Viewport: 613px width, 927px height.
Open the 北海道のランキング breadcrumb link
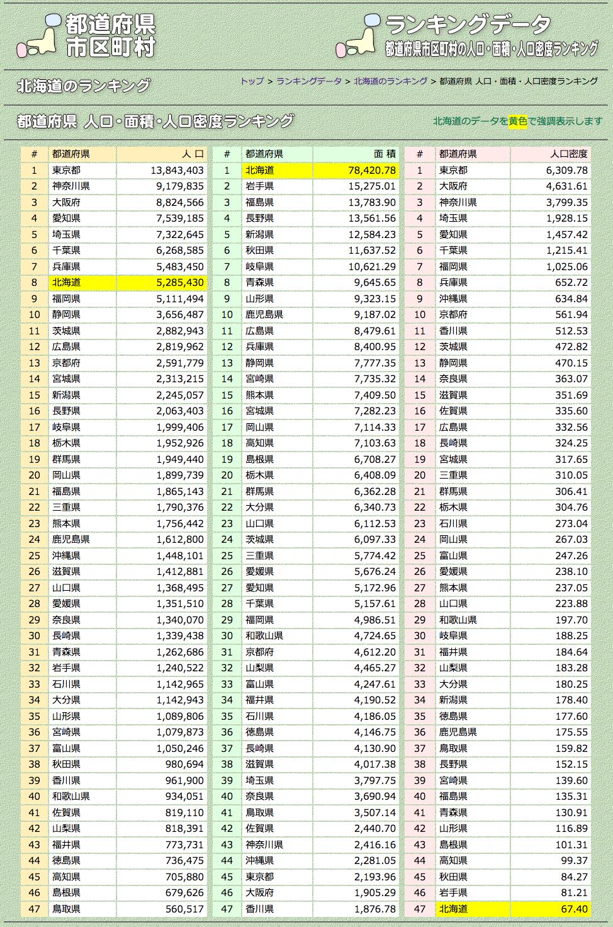pos(390,81)
